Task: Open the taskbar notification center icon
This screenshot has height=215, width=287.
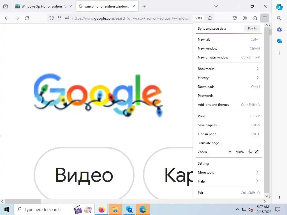Action: click(278, 209)
